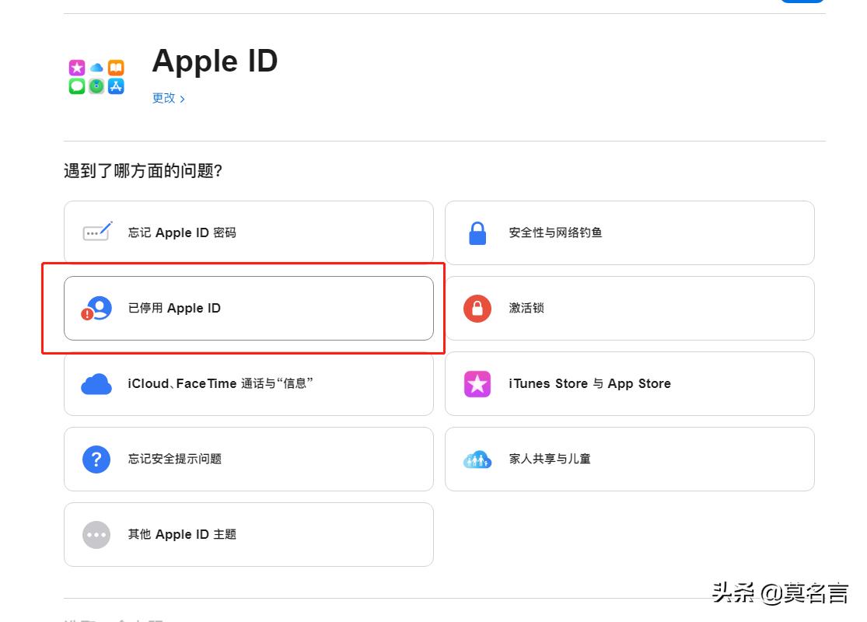Select the iTunes Store 与 App Store topic
The image size is (867, 622).
(x=628, y=383)
